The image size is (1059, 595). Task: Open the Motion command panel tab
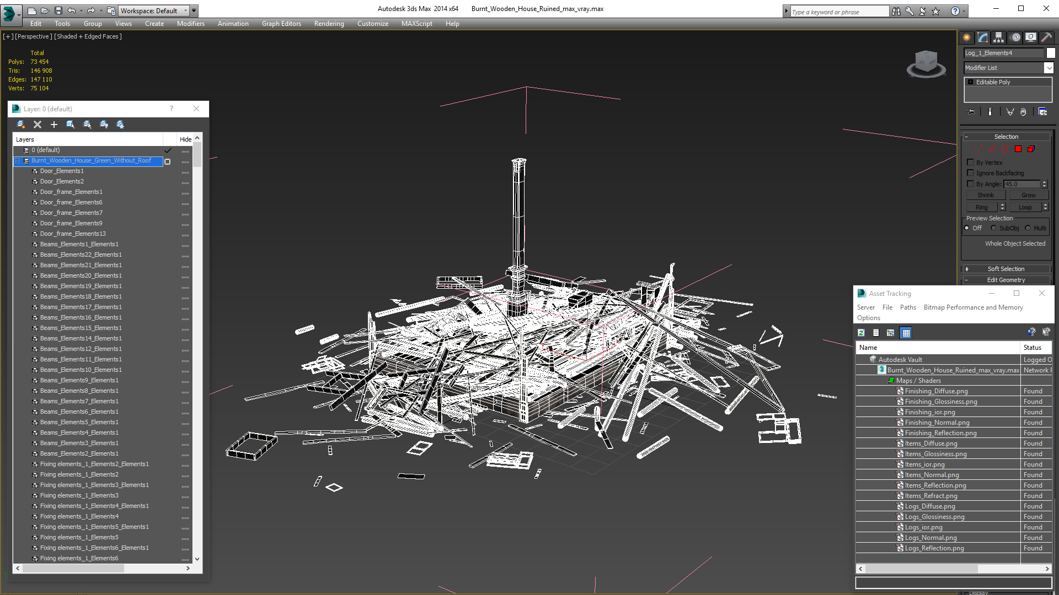coord(1015,37)
